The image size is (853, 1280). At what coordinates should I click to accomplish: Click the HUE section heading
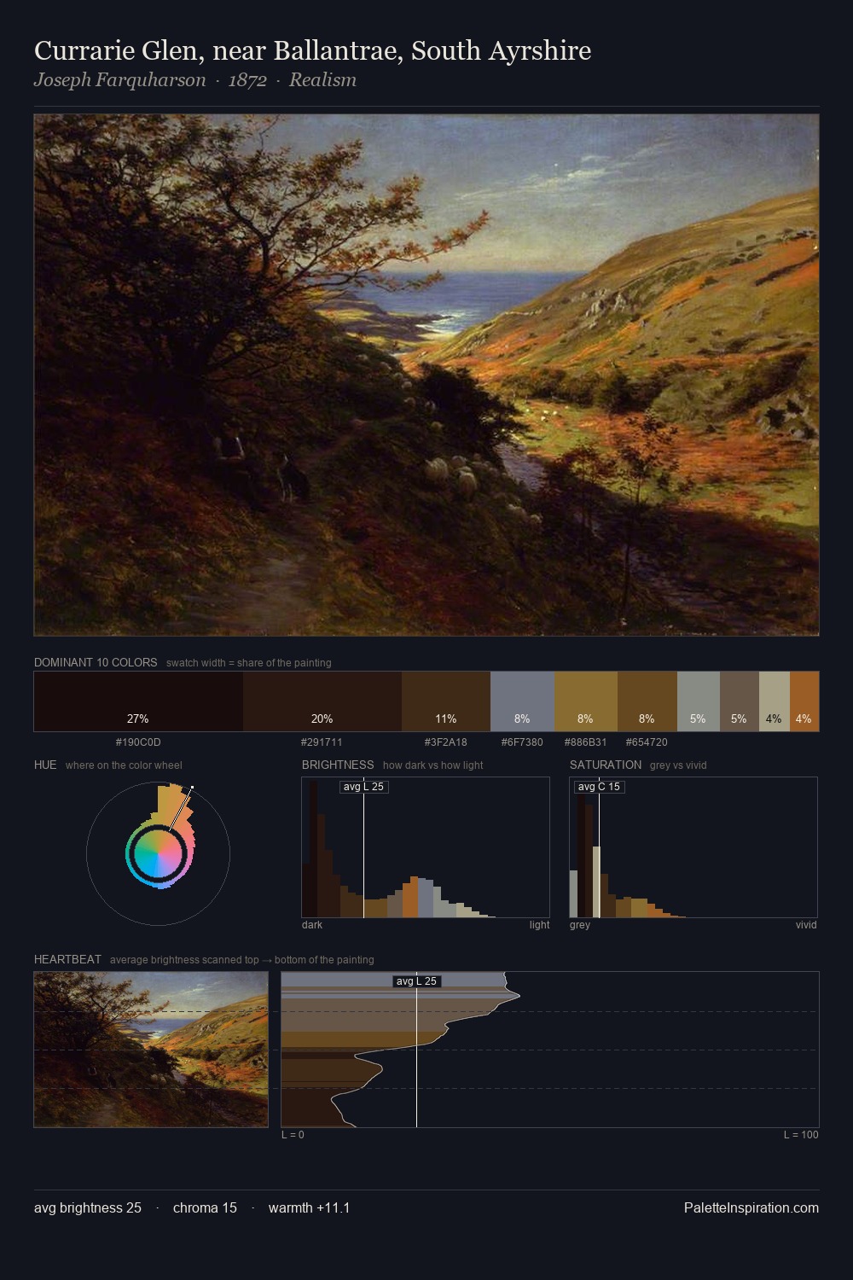pos(45,765)
